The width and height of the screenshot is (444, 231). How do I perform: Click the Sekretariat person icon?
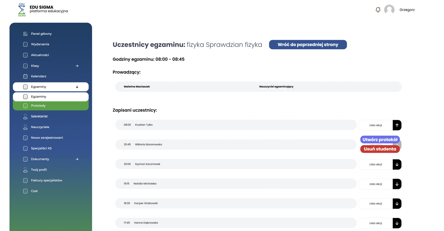tap(25, 116)
